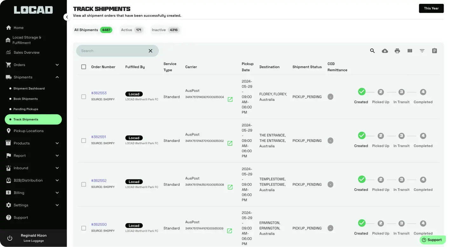Click Picked Up step 2 for order #362553

(x=381, y=92)
